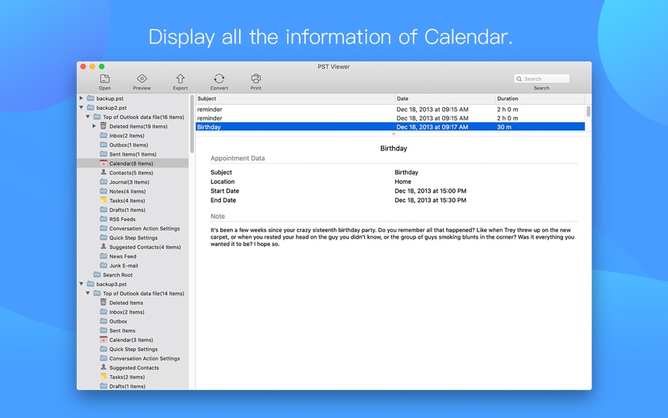Click the Suggested Contacts(4 Items) person icon
Screen dimensions: 668x418
coord(103,246)
